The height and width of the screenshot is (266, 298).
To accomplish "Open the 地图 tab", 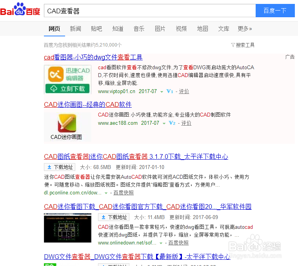I will click(x=203, y=29).
